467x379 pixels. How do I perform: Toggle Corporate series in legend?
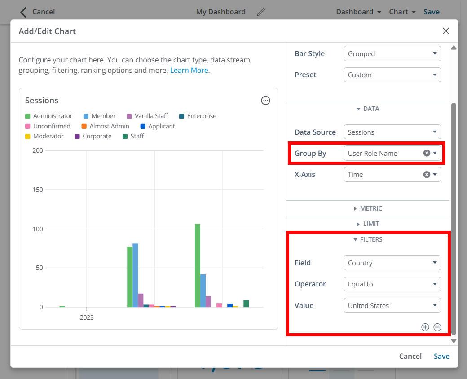(93, 136)
